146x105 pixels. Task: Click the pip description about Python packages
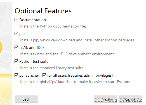pyautogui.click(x=77, y=40)
